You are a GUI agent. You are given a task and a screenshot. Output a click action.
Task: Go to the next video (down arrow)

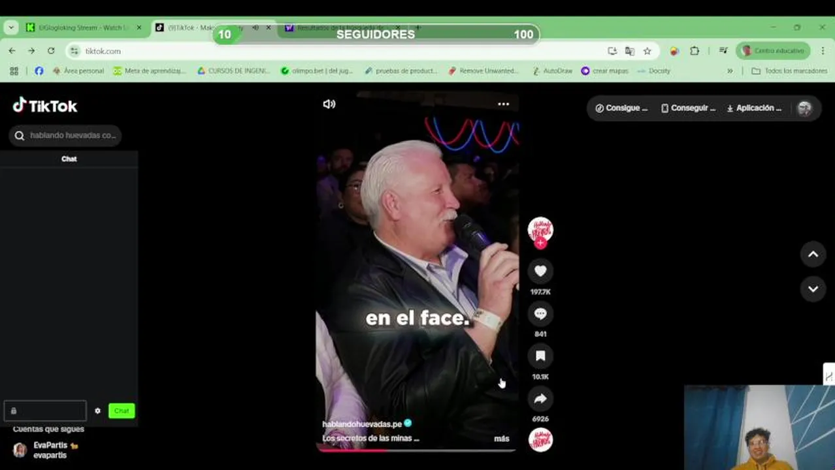coord(813,289)
